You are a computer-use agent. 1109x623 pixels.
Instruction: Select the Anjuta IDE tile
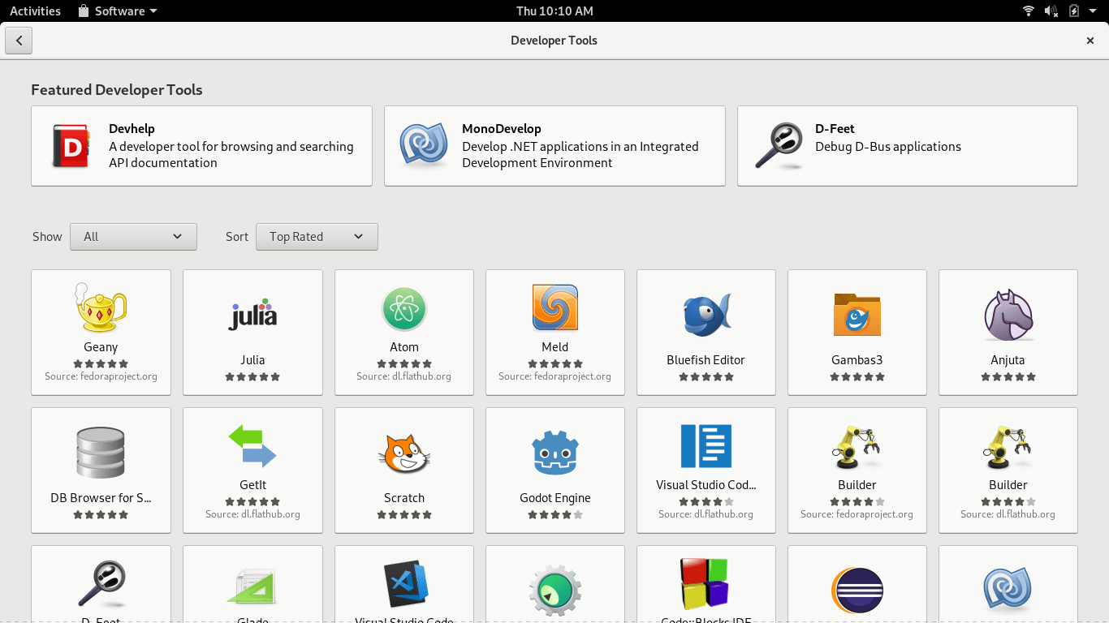coord(1008,333)
